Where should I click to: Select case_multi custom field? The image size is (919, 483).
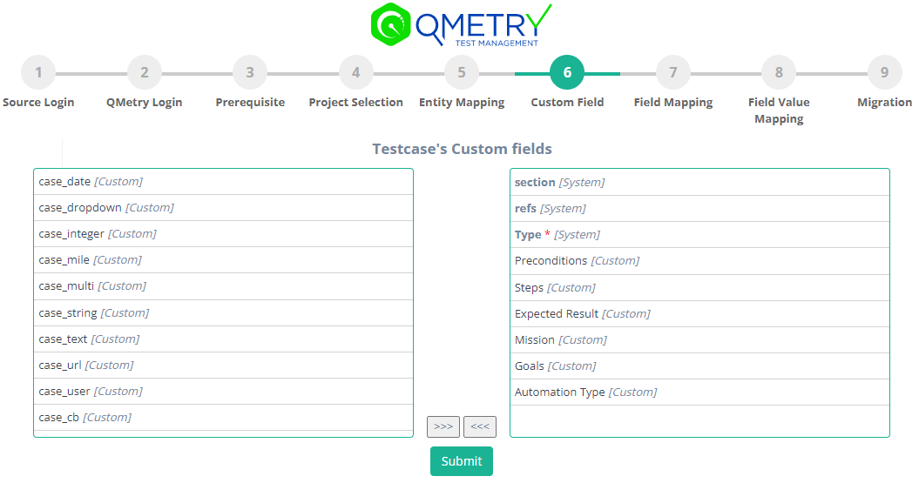click(x=223, y=286)
